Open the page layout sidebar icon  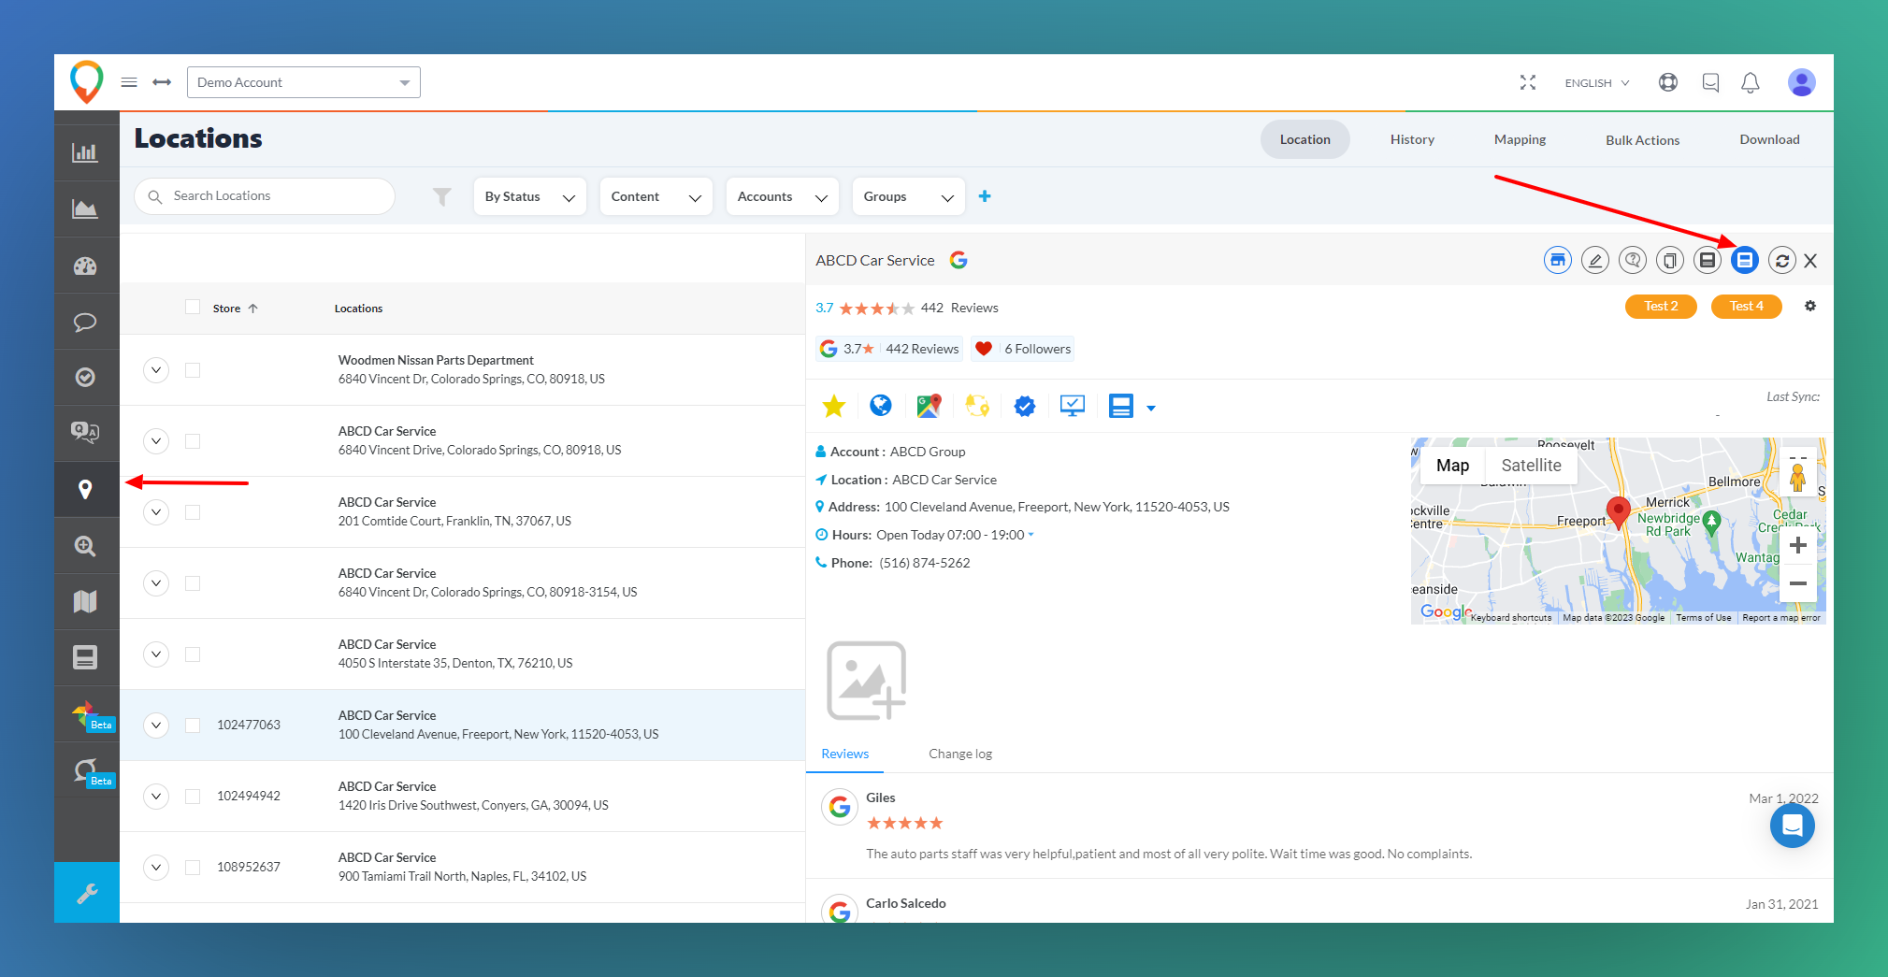[85, 657]
